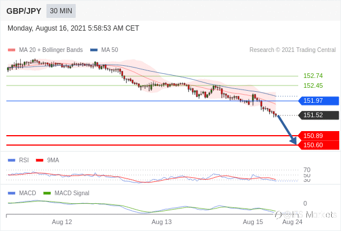Screen dimensions: 341x231
Task: Click the GBP/JPY pair title
Action: click(24, 11)
